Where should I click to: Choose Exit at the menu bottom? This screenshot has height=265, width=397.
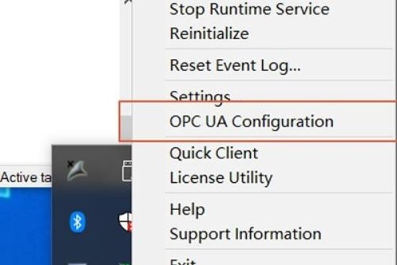click(x=183, y=262)
